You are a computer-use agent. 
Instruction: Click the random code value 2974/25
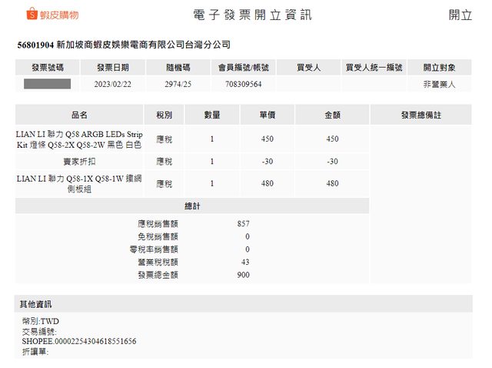(178, 84)
